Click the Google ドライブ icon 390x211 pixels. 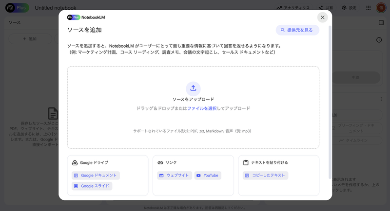coord(75,163)
